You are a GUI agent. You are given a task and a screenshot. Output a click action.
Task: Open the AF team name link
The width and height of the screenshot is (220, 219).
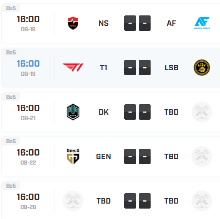[171, 23]
